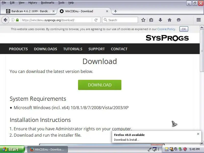
Task: Click the Windows start button
Action: pos(12,149)
